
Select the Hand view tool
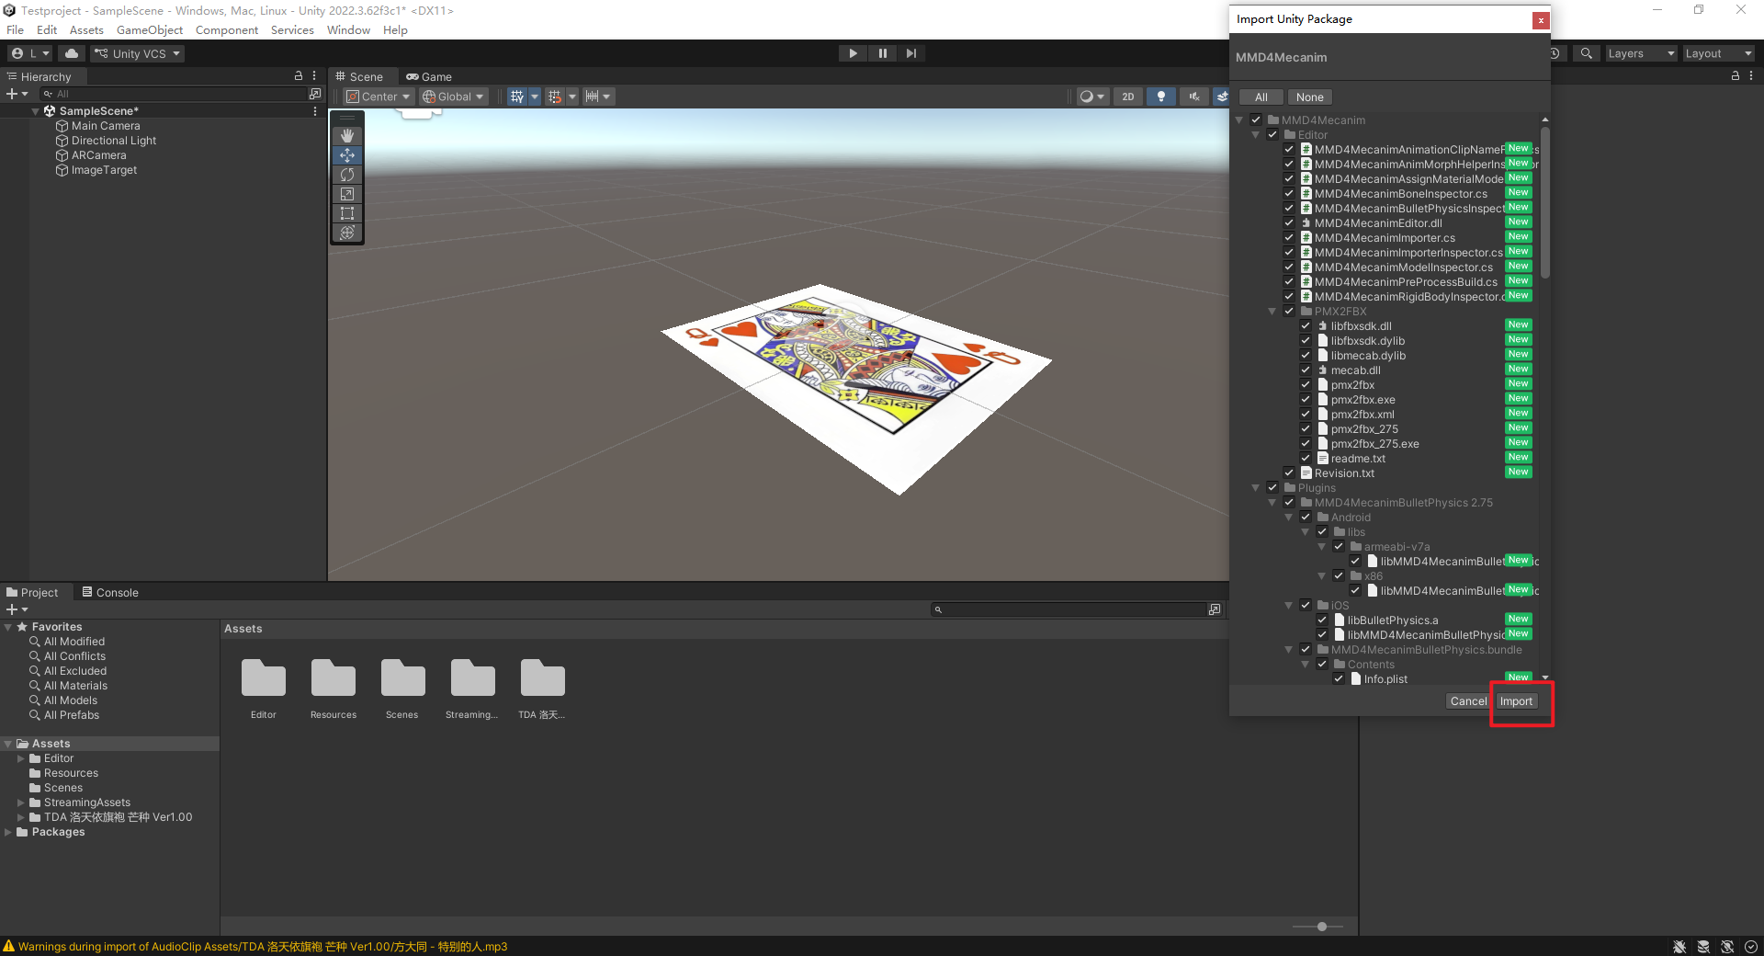click(347, 136)
